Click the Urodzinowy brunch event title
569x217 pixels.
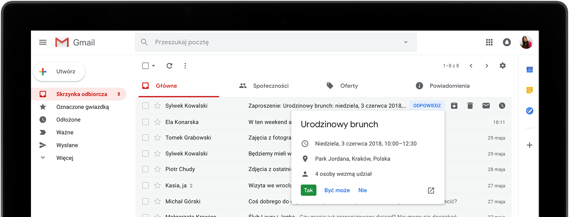click(x=339, y=124)
